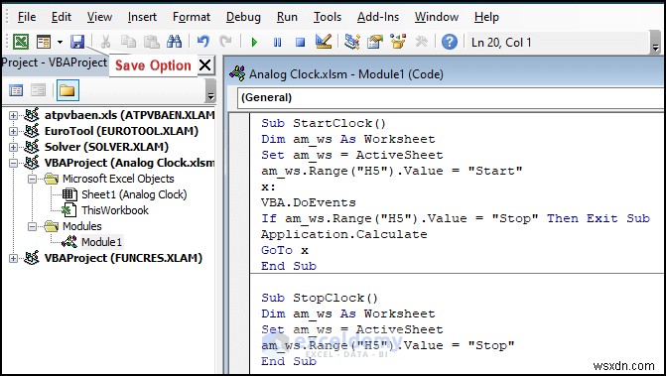This screenshot has height=376, width=666.
Task: Expand the Solver project node
Action: pyautogui.click(x=13, y=147)
